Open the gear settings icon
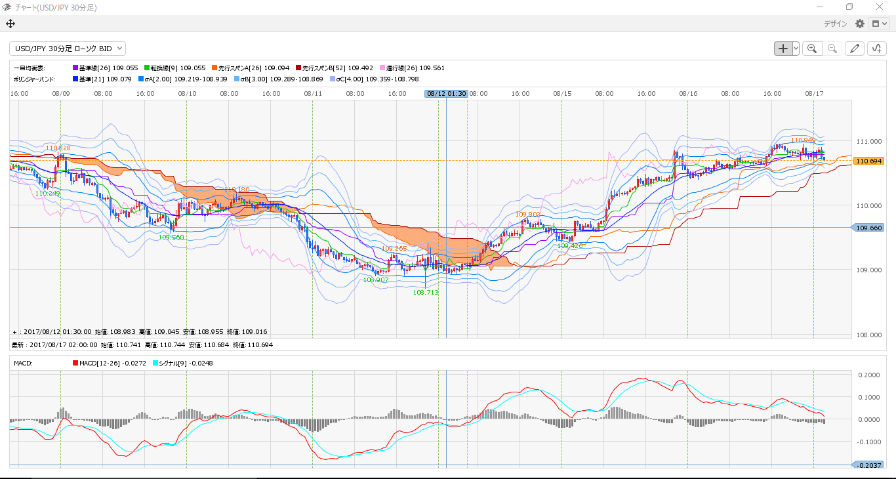 860,24
